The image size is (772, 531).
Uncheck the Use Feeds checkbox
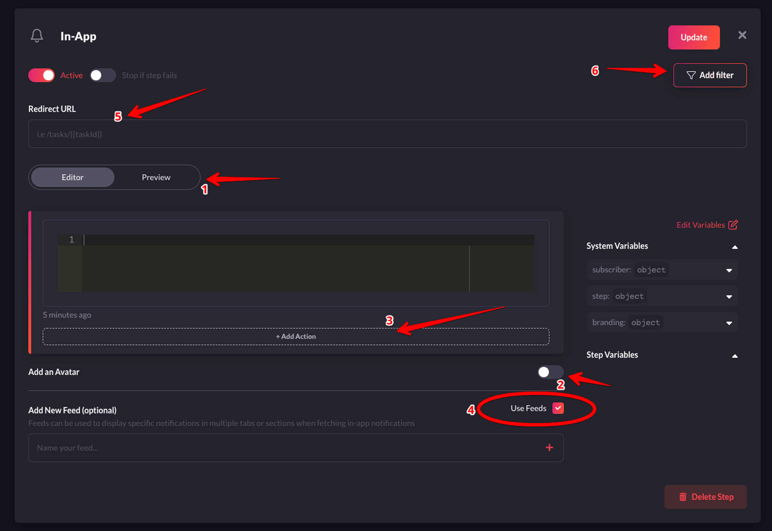pos(558,408)
